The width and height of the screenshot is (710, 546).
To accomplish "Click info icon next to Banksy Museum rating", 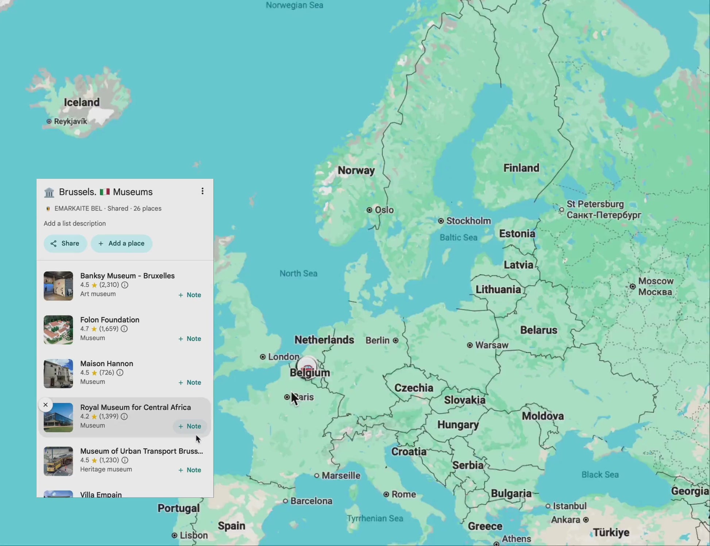I will pyautogui.click(x=125, y=285).
